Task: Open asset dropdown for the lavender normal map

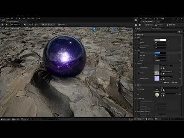Action: (x=166, y=77)
